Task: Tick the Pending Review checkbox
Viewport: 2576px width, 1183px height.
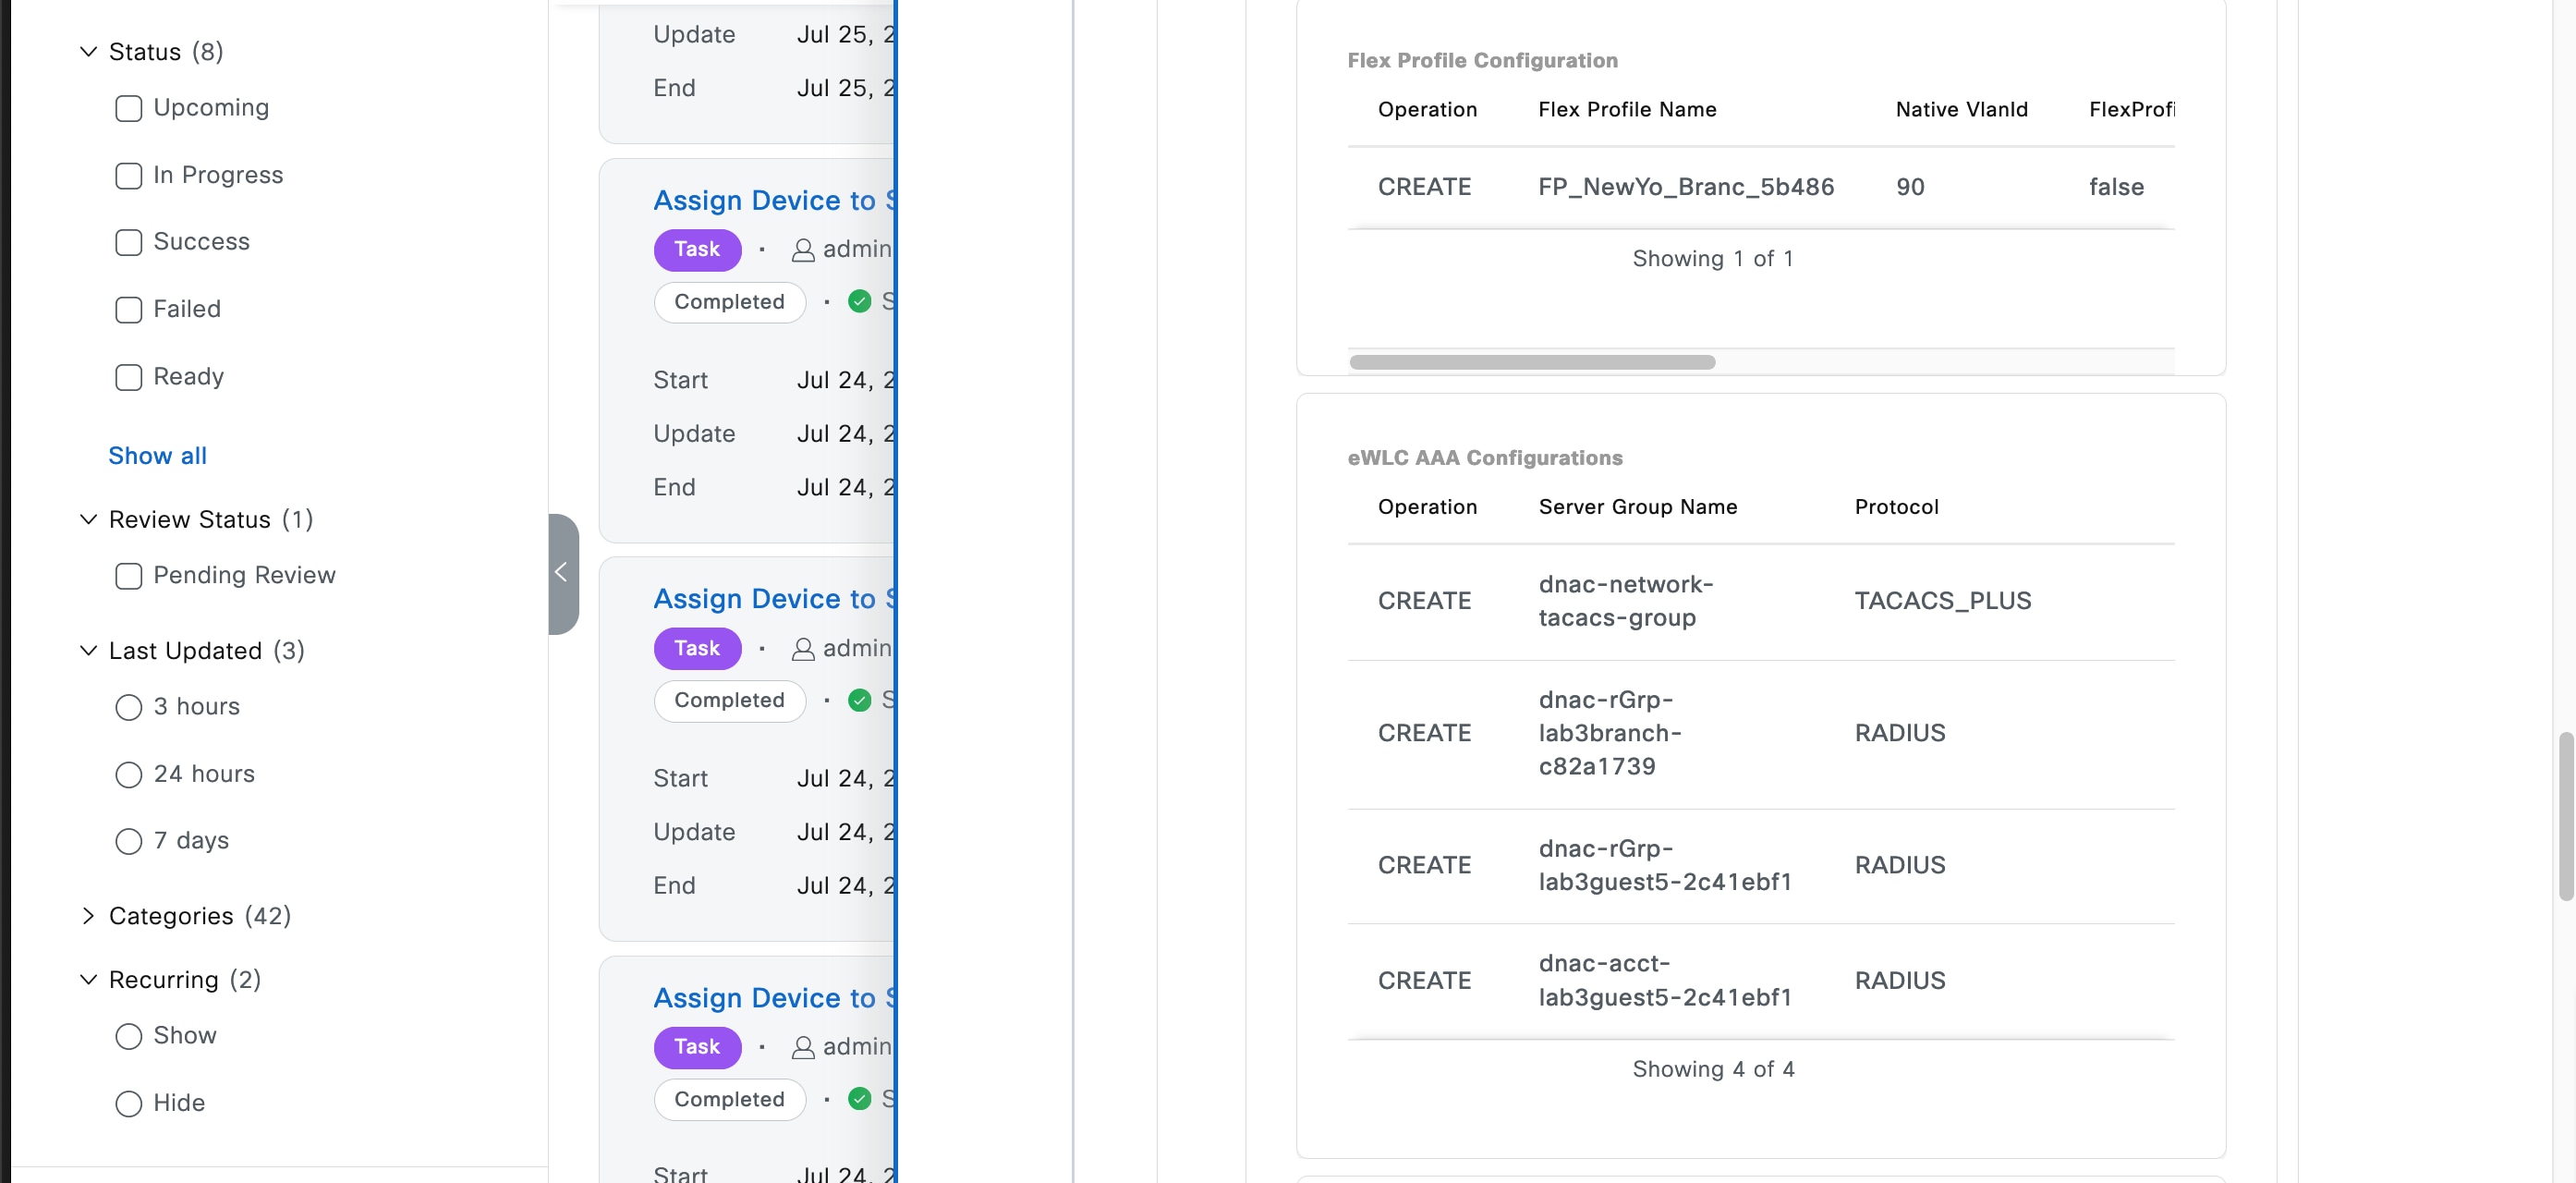Action: coord(129,576)
